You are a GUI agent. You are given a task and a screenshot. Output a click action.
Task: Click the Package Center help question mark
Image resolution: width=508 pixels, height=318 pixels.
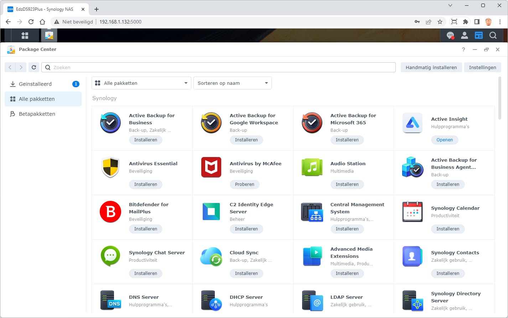[463, 49]
